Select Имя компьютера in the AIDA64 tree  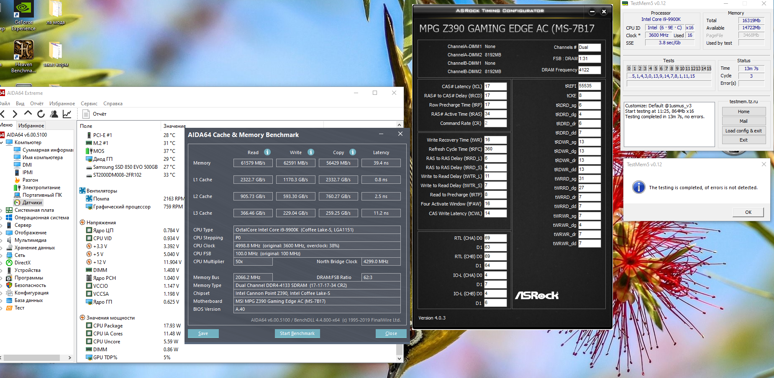click(x=38, y=157)
